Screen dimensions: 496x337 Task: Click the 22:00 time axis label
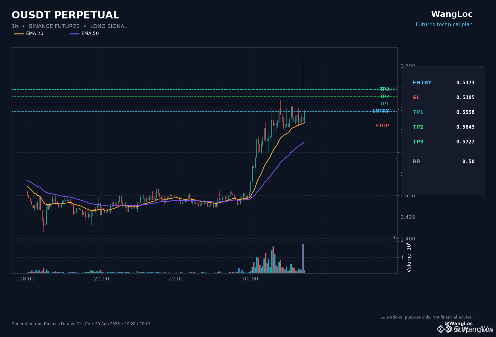pos(176,279)
